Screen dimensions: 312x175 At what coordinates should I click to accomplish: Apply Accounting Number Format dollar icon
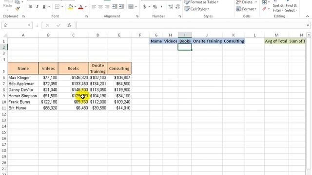tap(145, 7)
